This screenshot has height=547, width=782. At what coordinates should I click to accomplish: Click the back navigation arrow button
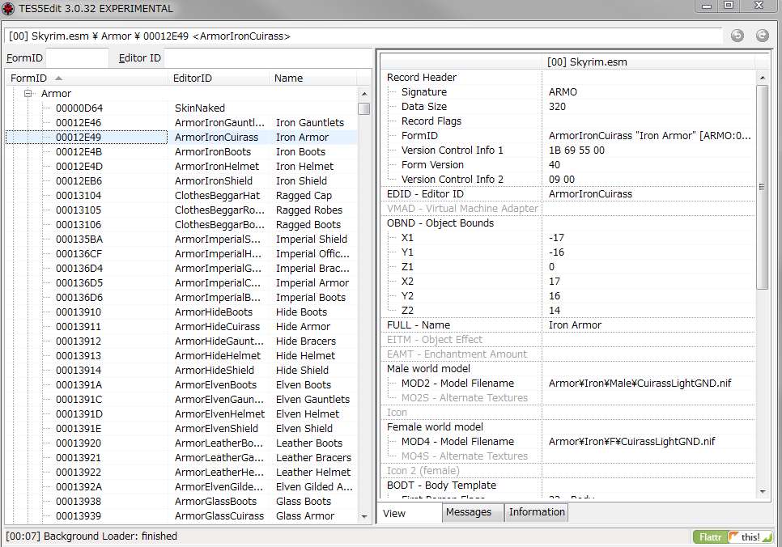click(x=737, y=36)
